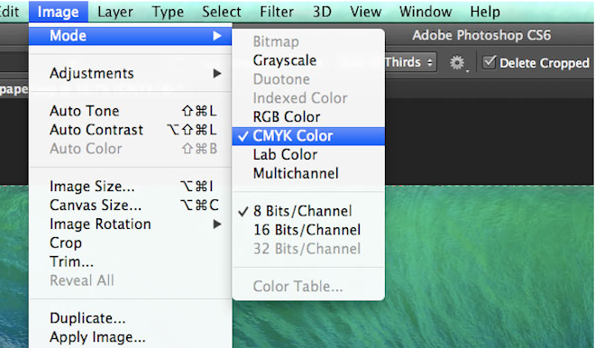Select the checked CMYK Color mode
The width and height of the screenshot is (595, 348).
tap(308, 136)
